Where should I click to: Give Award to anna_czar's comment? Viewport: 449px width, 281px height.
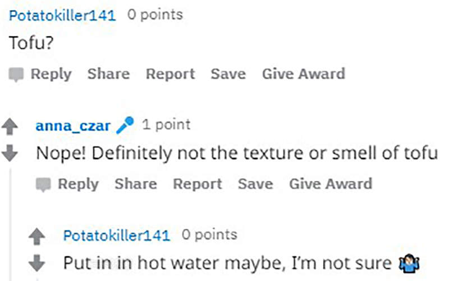[x=330, y=184]
